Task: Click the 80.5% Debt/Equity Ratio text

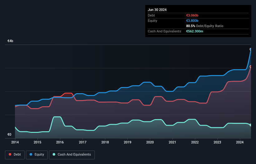Action: (205, 26)
